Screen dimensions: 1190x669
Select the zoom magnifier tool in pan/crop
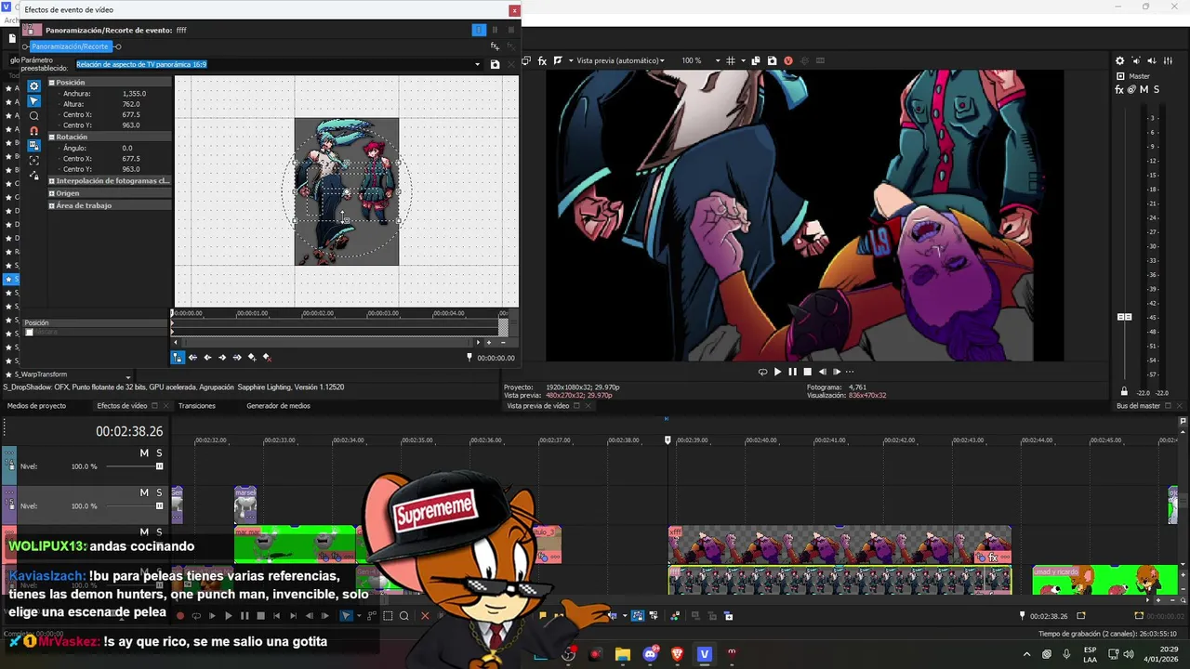pos(34,116)
